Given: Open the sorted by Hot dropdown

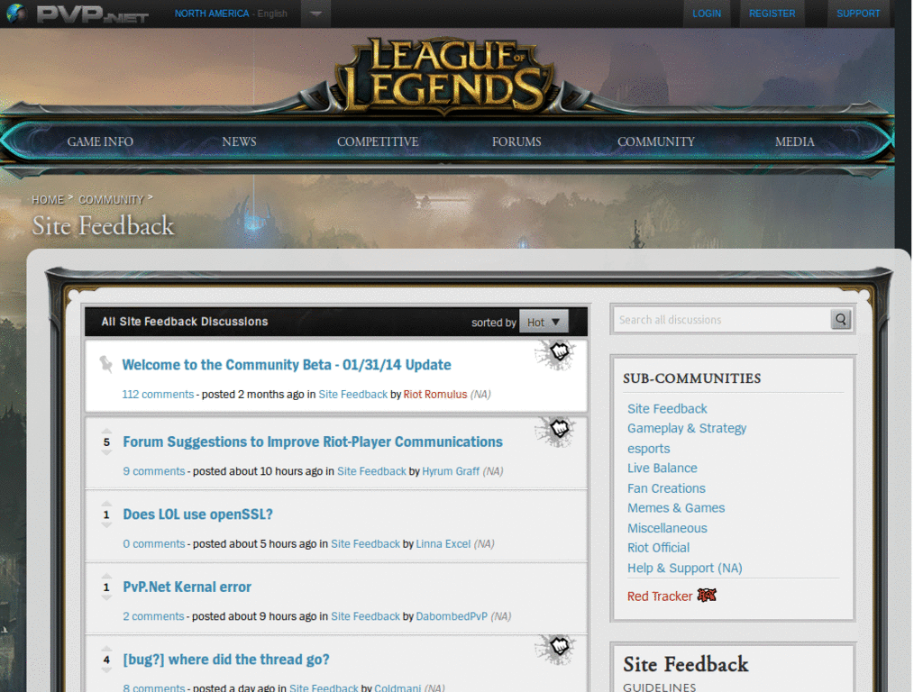Looking at the screenshot, I should coord(544,322).
